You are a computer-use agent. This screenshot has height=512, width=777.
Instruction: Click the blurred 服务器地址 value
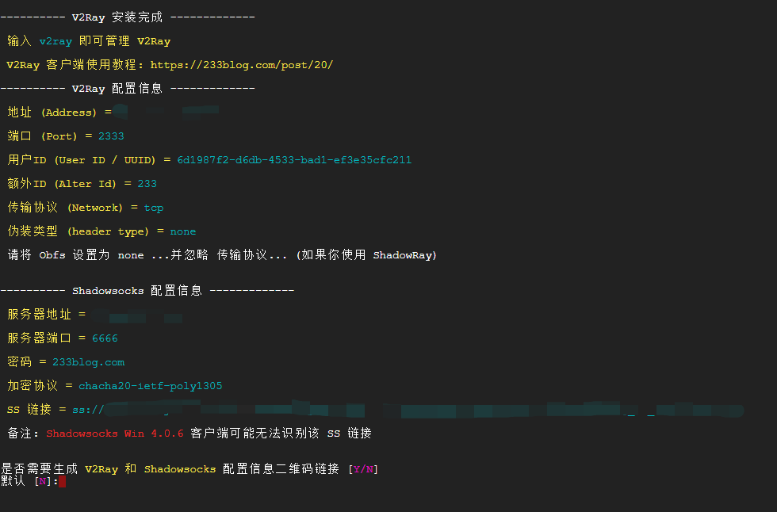pyautogui.click(x=135, y=315)
